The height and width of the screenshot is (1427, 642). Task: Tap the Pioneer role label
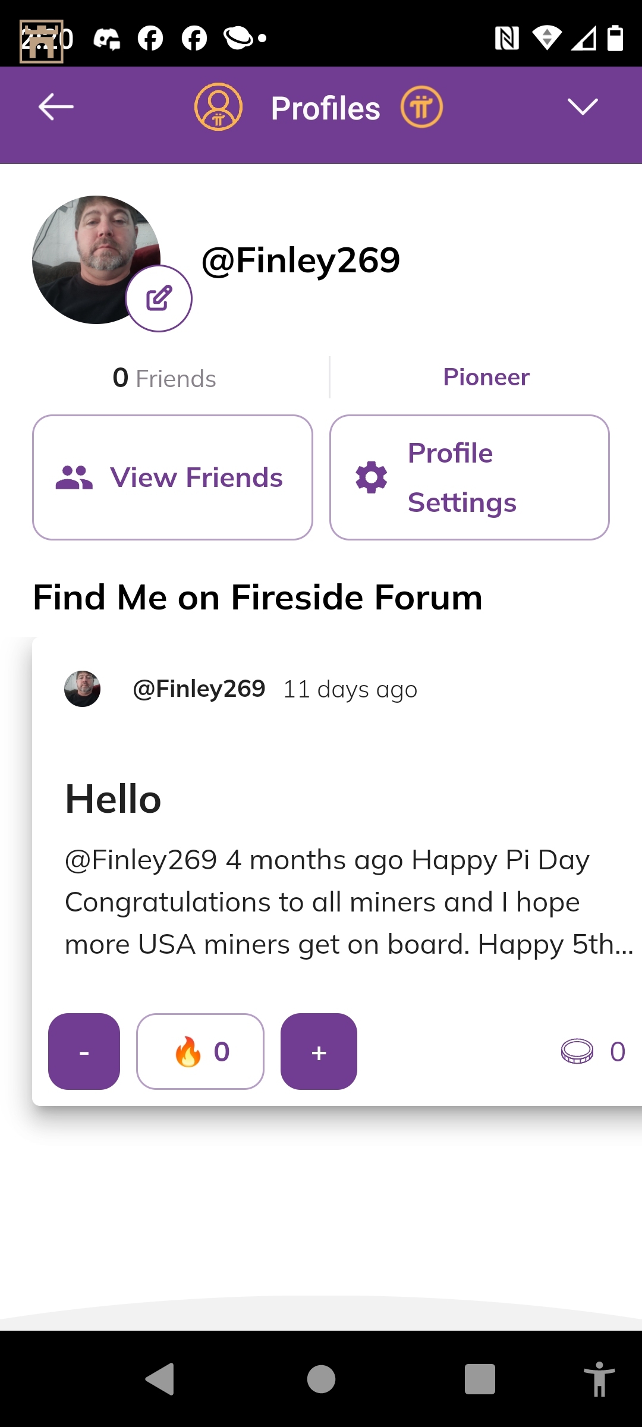pyautogui.click(x=486, y=377)
